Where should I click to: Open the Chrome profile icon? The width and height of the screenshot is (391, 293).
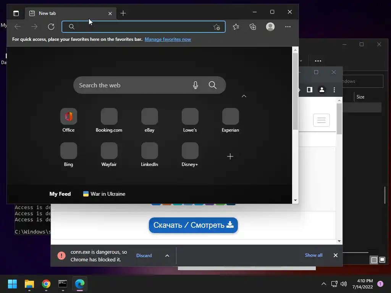pos(322,90)
